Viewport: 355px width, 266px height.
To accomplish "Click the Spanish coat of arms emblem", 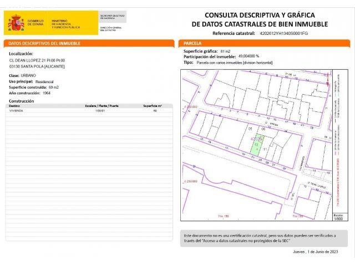I will [x=16, y=23].
